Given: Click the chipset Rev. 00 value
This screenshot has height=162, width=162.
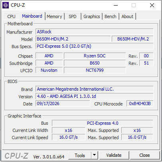Looking at the screenshot, I should (146, 56).
